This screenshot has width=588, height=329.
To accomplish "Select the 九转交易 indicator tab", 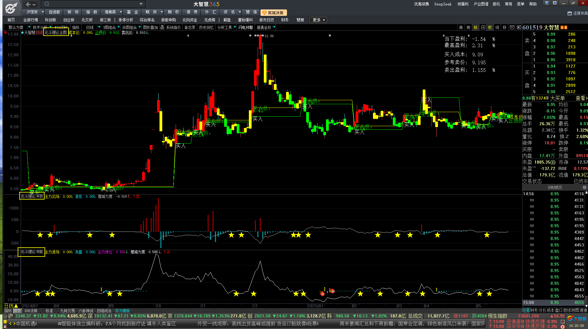I will click(x=67, y=311).
